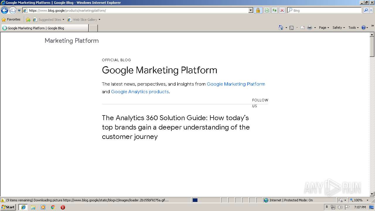
Task: Click the vertical scrollbar up arrow
Action: click(372, 35)
